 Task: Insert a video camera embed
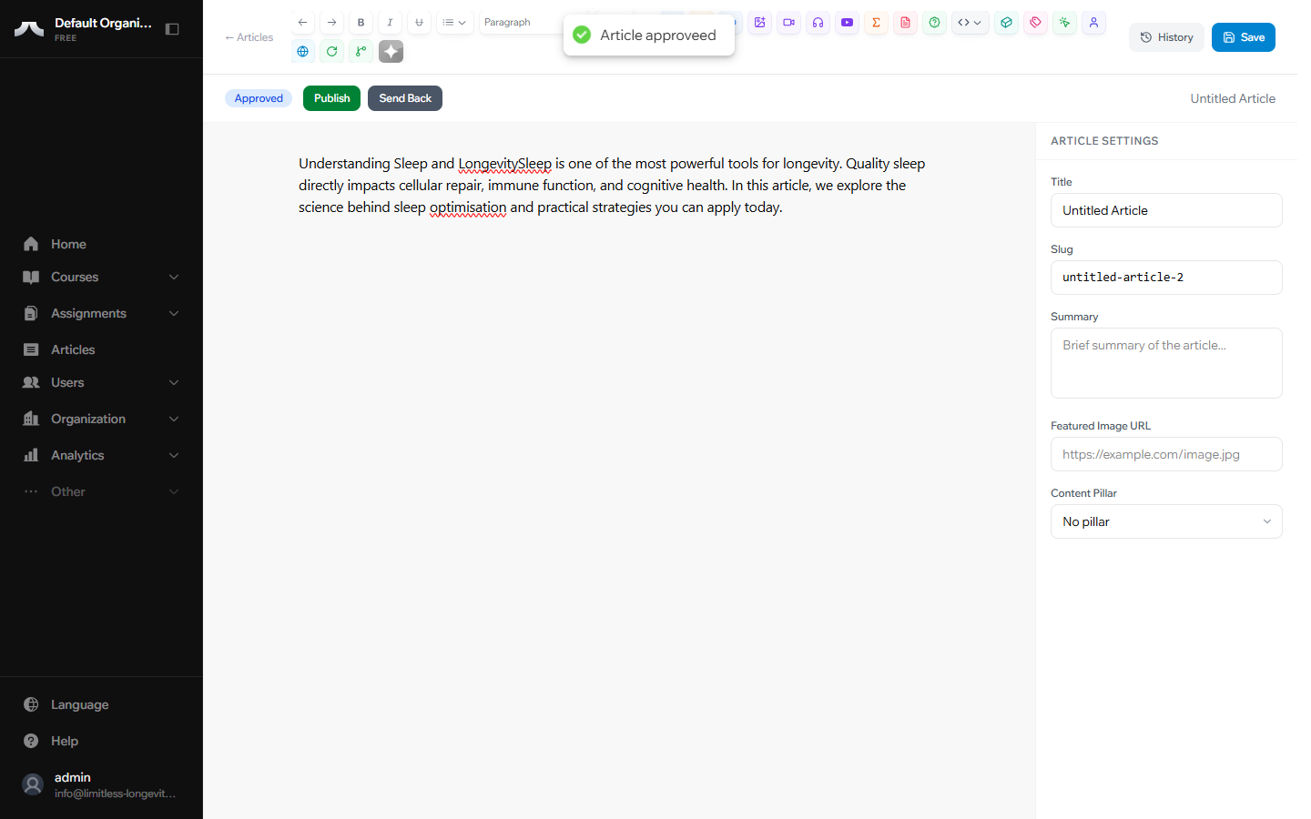pos(789,23)
